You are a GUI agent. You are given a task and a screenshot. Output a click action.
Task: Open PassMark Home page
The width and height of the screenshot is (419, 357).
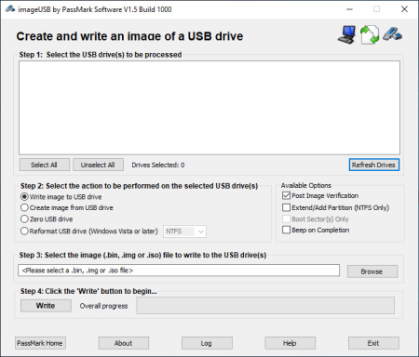40,343
